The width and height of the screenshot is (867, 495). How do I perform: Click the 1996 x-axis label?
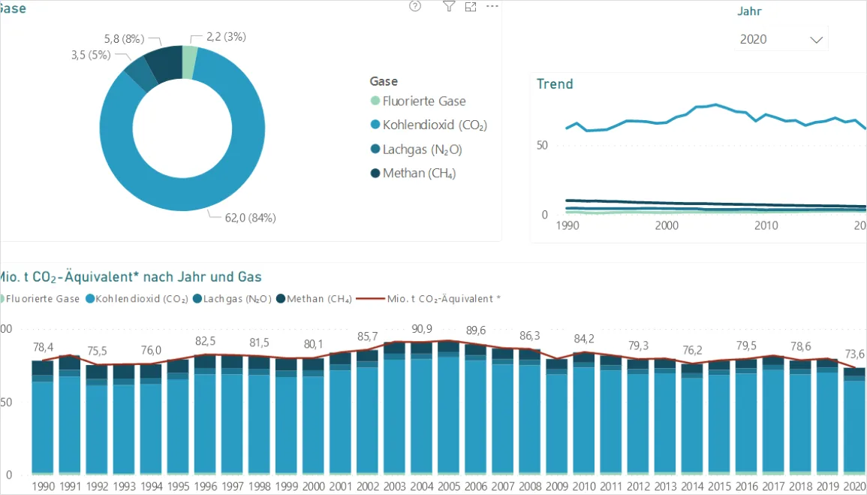[205, 486]
